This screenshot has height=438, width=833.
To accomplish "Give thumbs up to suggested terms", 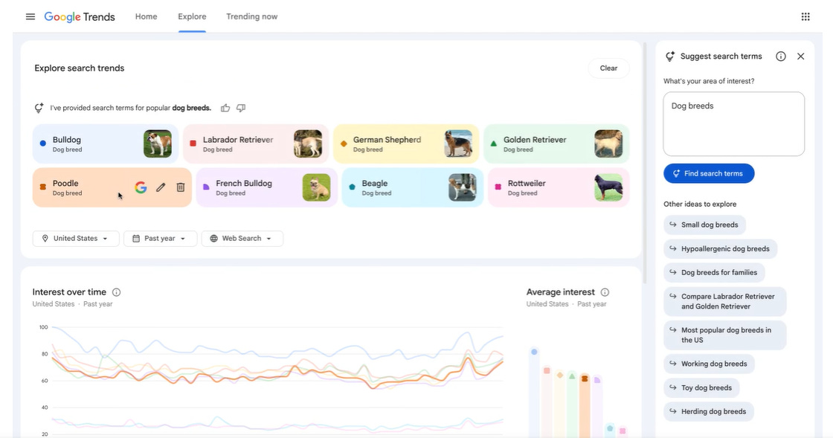I will [225, 108].
